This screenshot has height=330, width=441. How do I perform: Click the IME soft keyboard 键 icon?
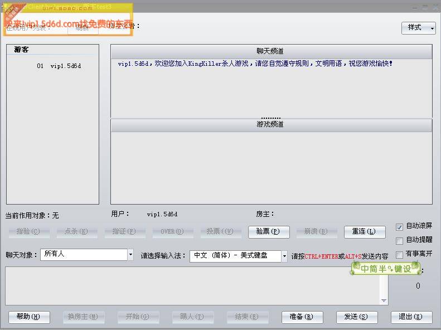(398, 269)
